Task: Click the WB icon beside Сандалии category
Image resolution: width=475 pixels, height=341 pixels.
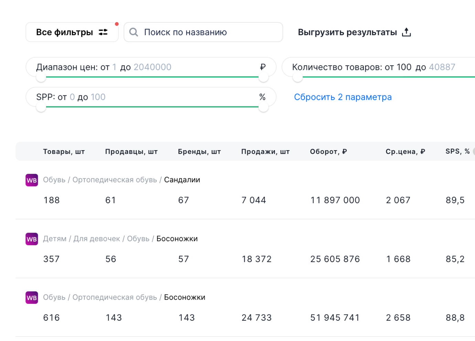Action: (x=32, y=180)
